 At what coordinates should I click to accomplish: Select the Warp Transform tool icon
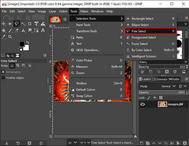pyautogui.click(x=43, y=24)
